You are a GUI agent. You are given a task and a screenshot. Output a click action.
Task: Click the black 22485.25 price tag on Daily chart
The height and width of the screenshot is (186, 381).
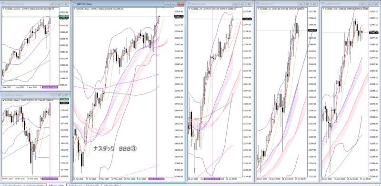coord(179,16)
